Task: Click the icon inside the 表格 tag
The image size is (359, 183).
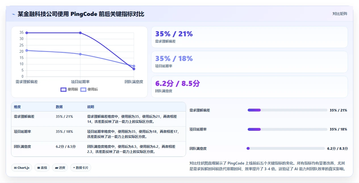Action: pyautogui.click(x=38, y=168)
